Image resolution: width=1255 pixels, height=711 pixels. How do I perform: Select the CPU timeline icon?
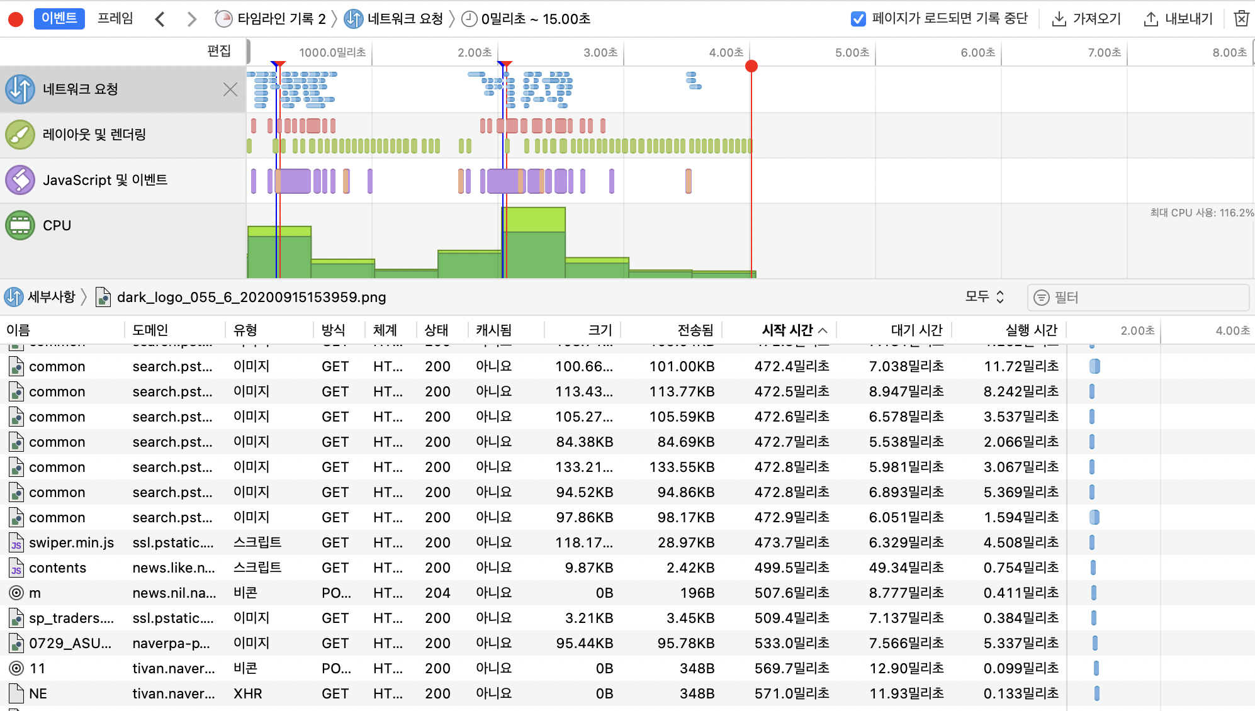tap(20, 225)
